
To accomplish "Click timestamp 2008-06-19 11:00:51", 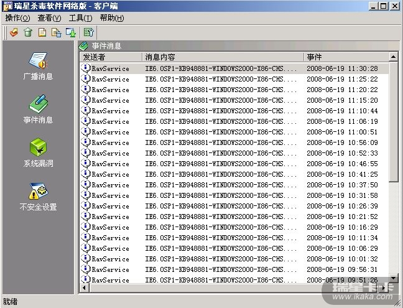I will [x=342, y=132].
